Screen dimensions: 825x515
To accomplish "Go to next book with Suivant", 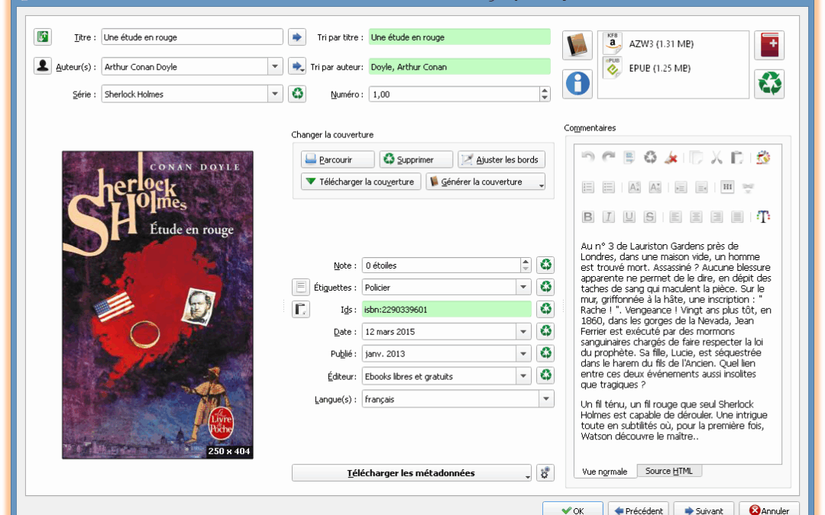I will tap(704, 510).
